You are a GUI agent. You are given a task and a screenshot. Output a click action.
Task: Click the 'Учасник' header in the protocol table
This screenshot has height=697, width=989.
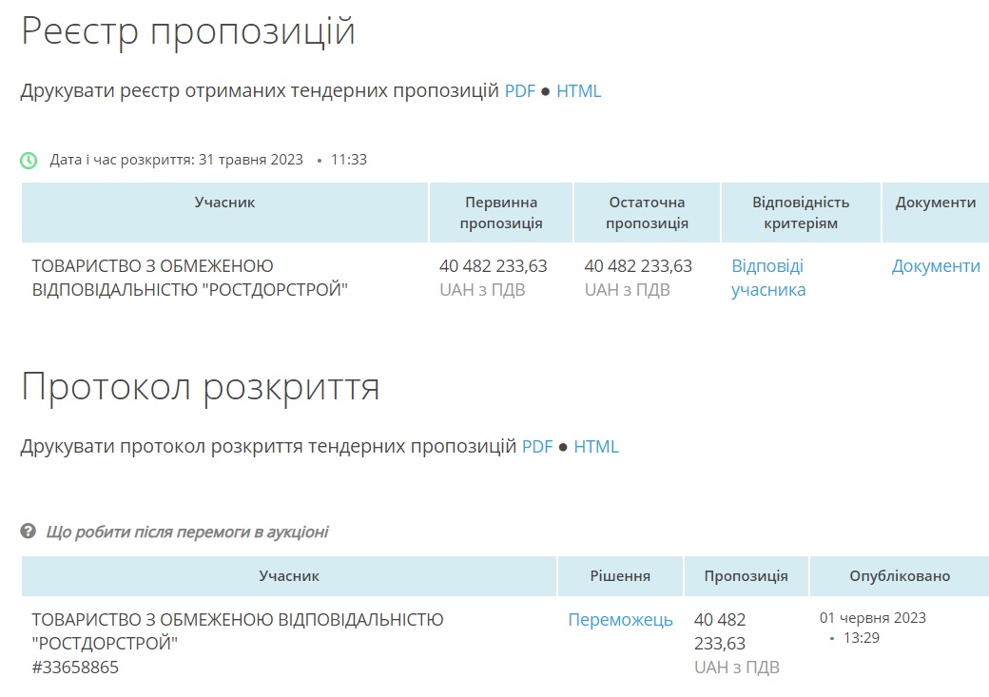pyautogui.click(x=289, y=576)
